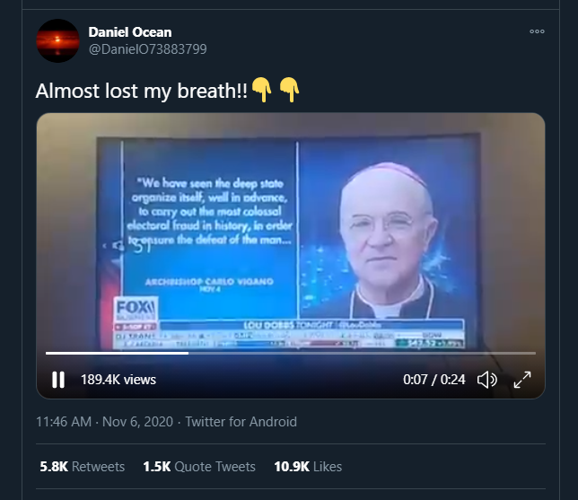This screenshot has height=500, width=578.
Task: Open Daniel Ocean's profile picture
Action: click(57, 40)
